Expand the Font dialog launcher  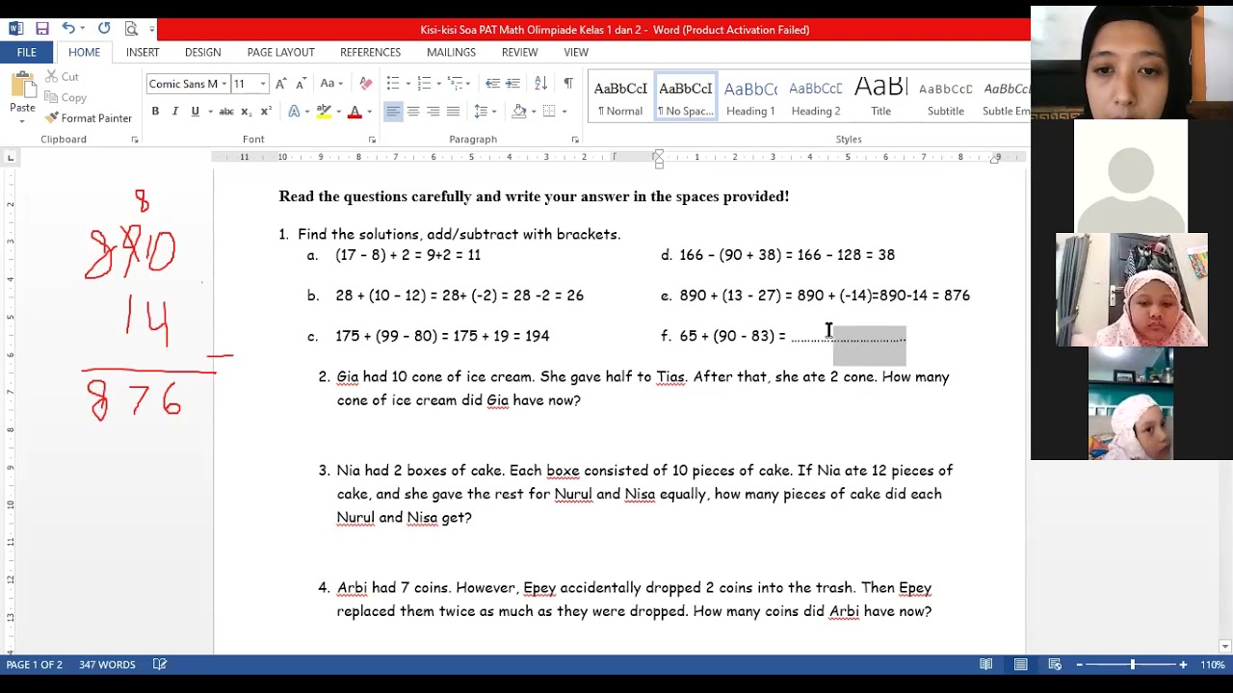point(371,141)
